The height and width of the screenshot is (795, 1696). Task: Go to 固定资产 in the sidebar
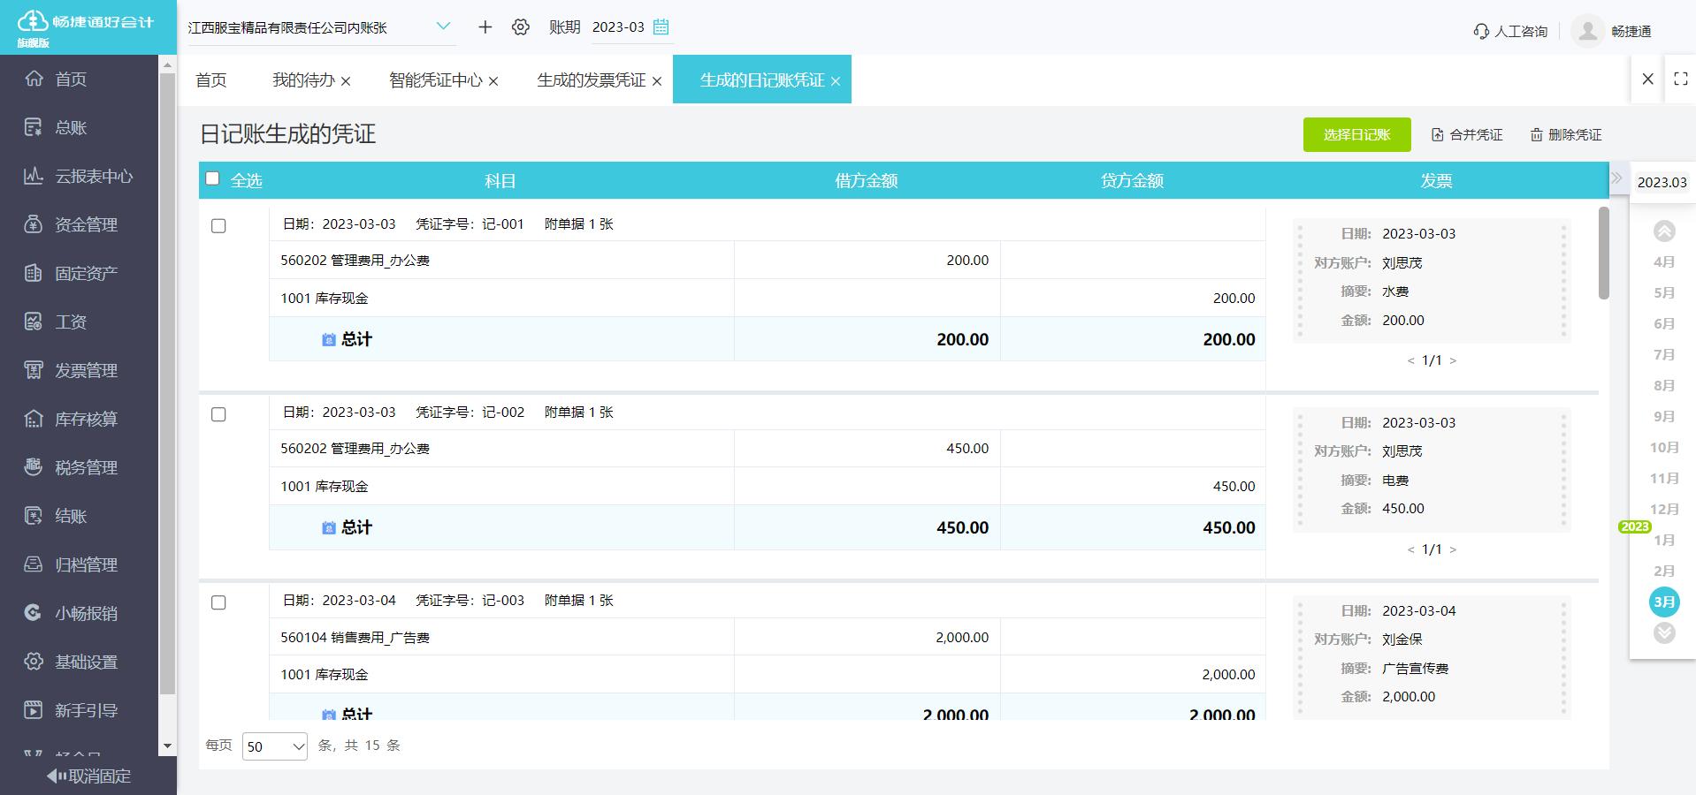click(86, 273)
